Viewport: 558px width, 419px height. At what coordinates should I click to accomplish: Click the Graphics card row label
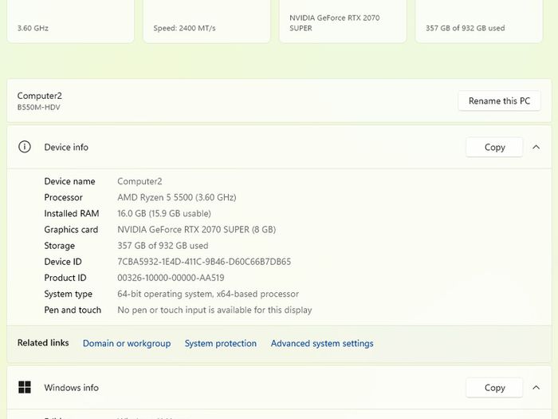(x=71, y=230)
